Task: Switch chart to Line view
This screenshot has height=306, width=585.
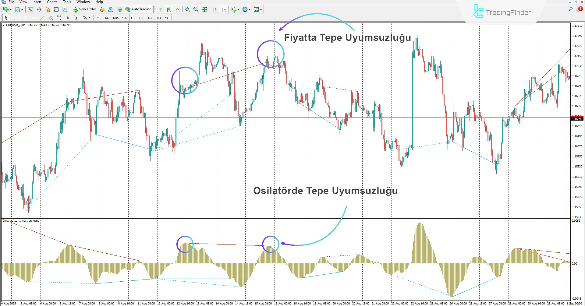Action: (178, 9)
